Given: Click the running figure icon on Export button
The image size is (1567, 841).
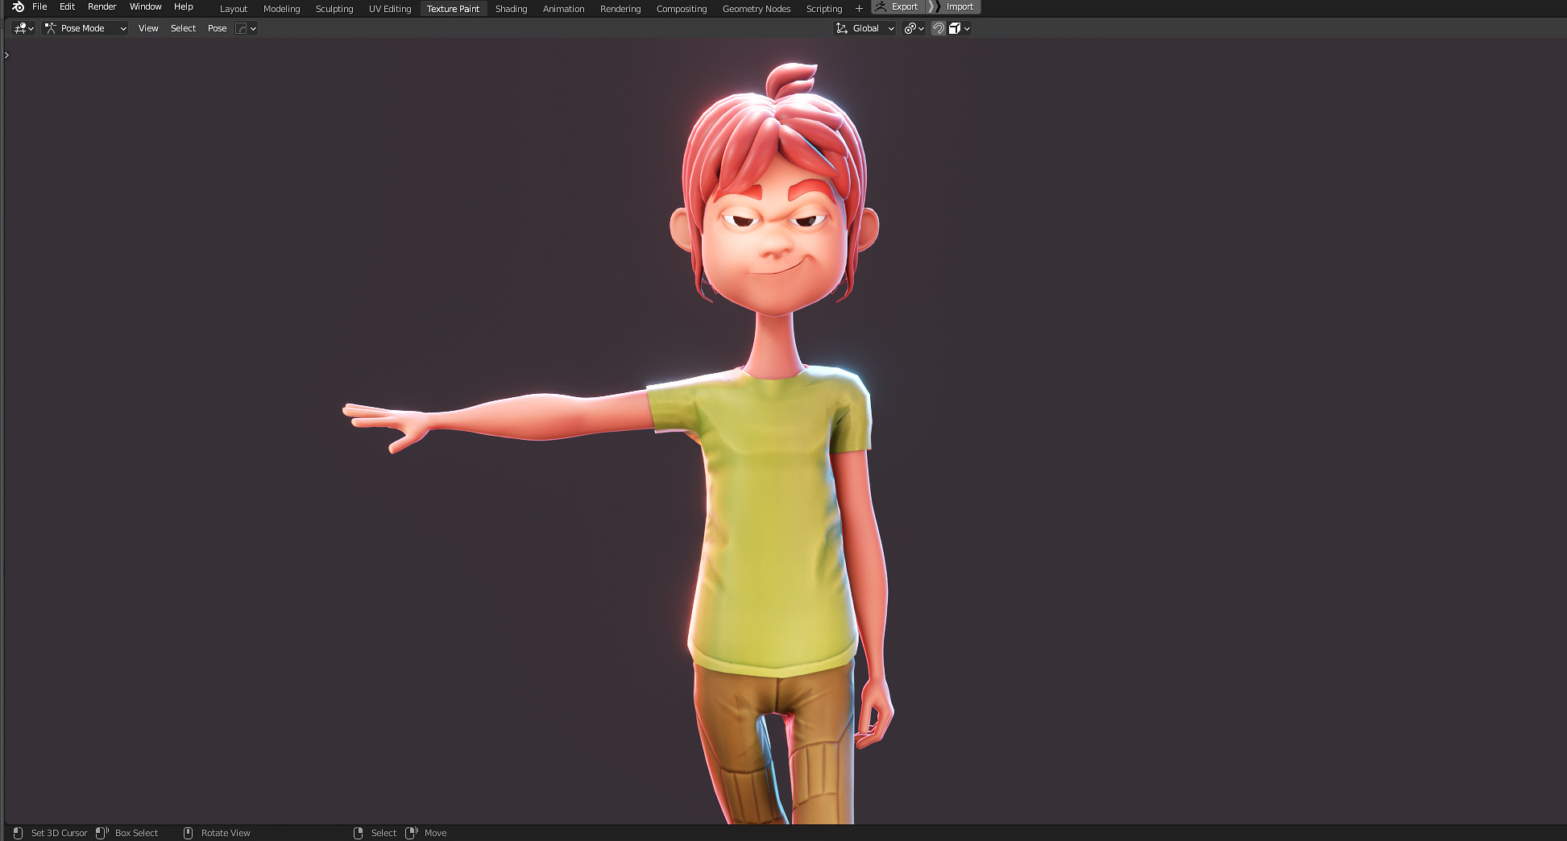Looking at the screenshot, I should click(x=881, y=6).
